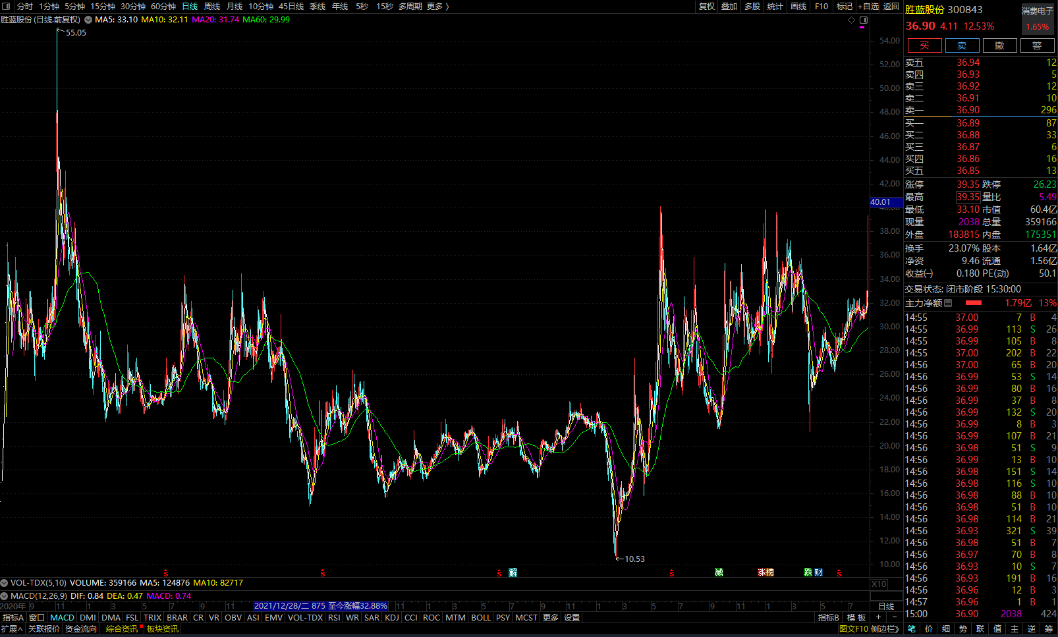Click the 解 event marker on the chart

[513, 572]
